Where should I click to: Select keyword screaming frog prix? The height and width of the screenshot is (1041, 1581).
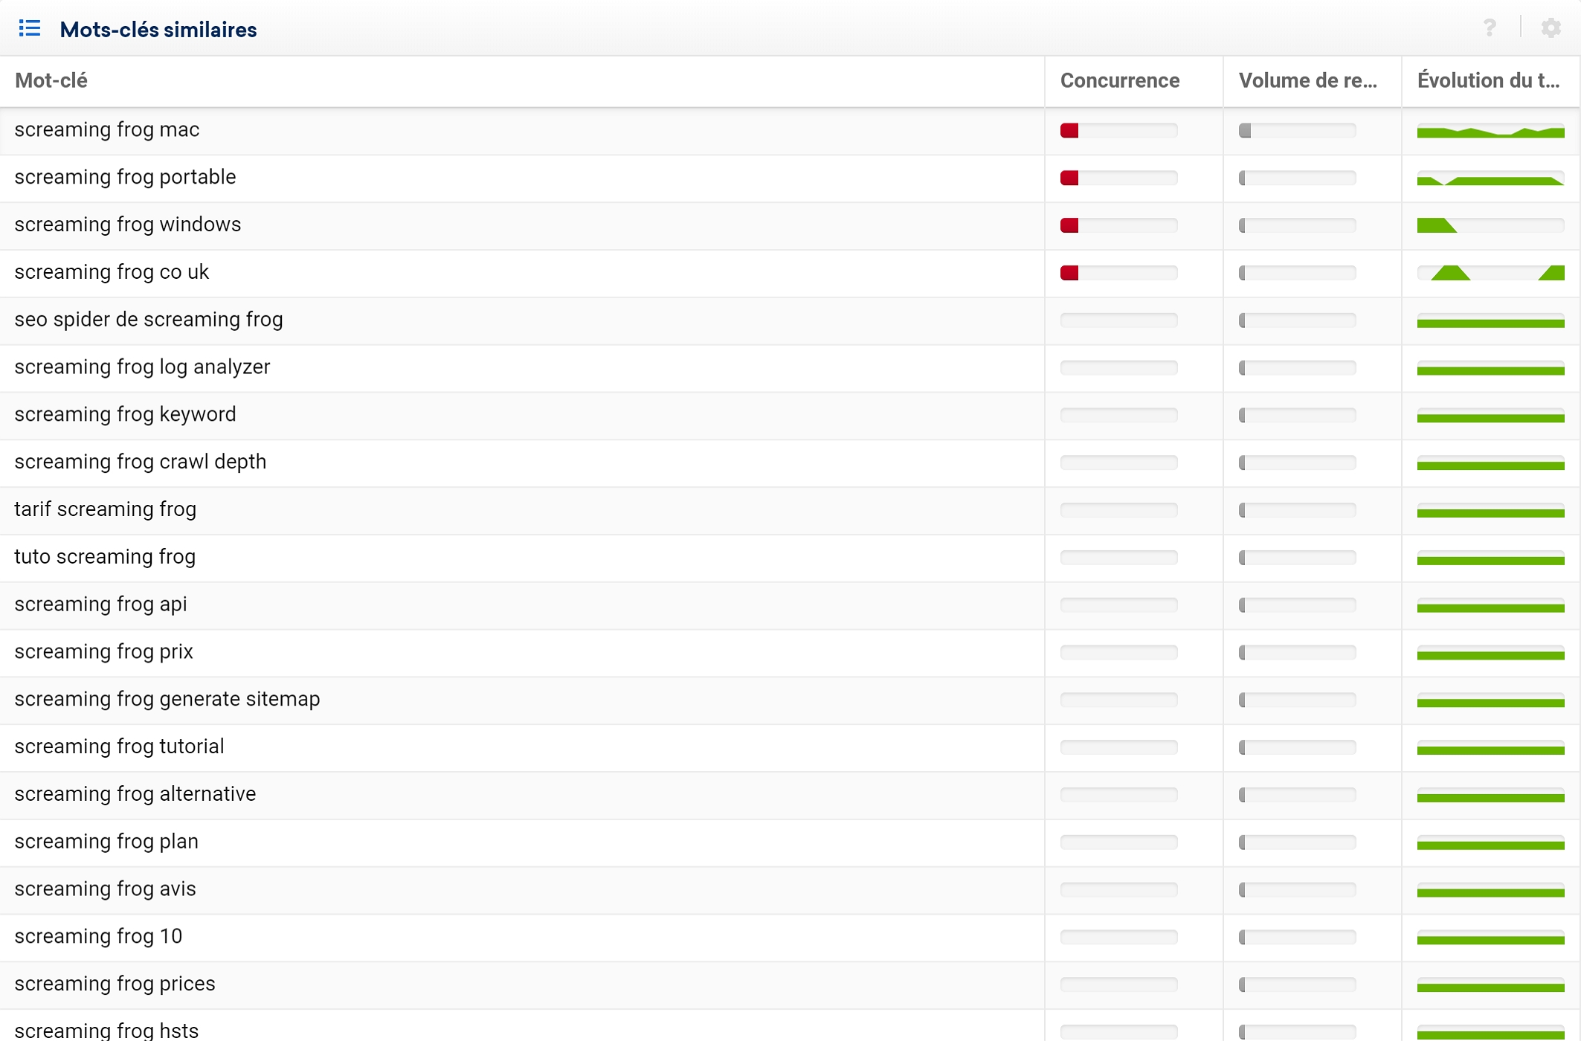(x=104, y=652)
